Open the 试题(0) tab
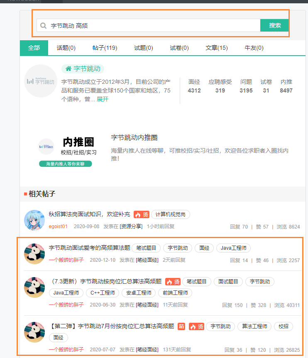The image size is (308, 358). (144, 48)
